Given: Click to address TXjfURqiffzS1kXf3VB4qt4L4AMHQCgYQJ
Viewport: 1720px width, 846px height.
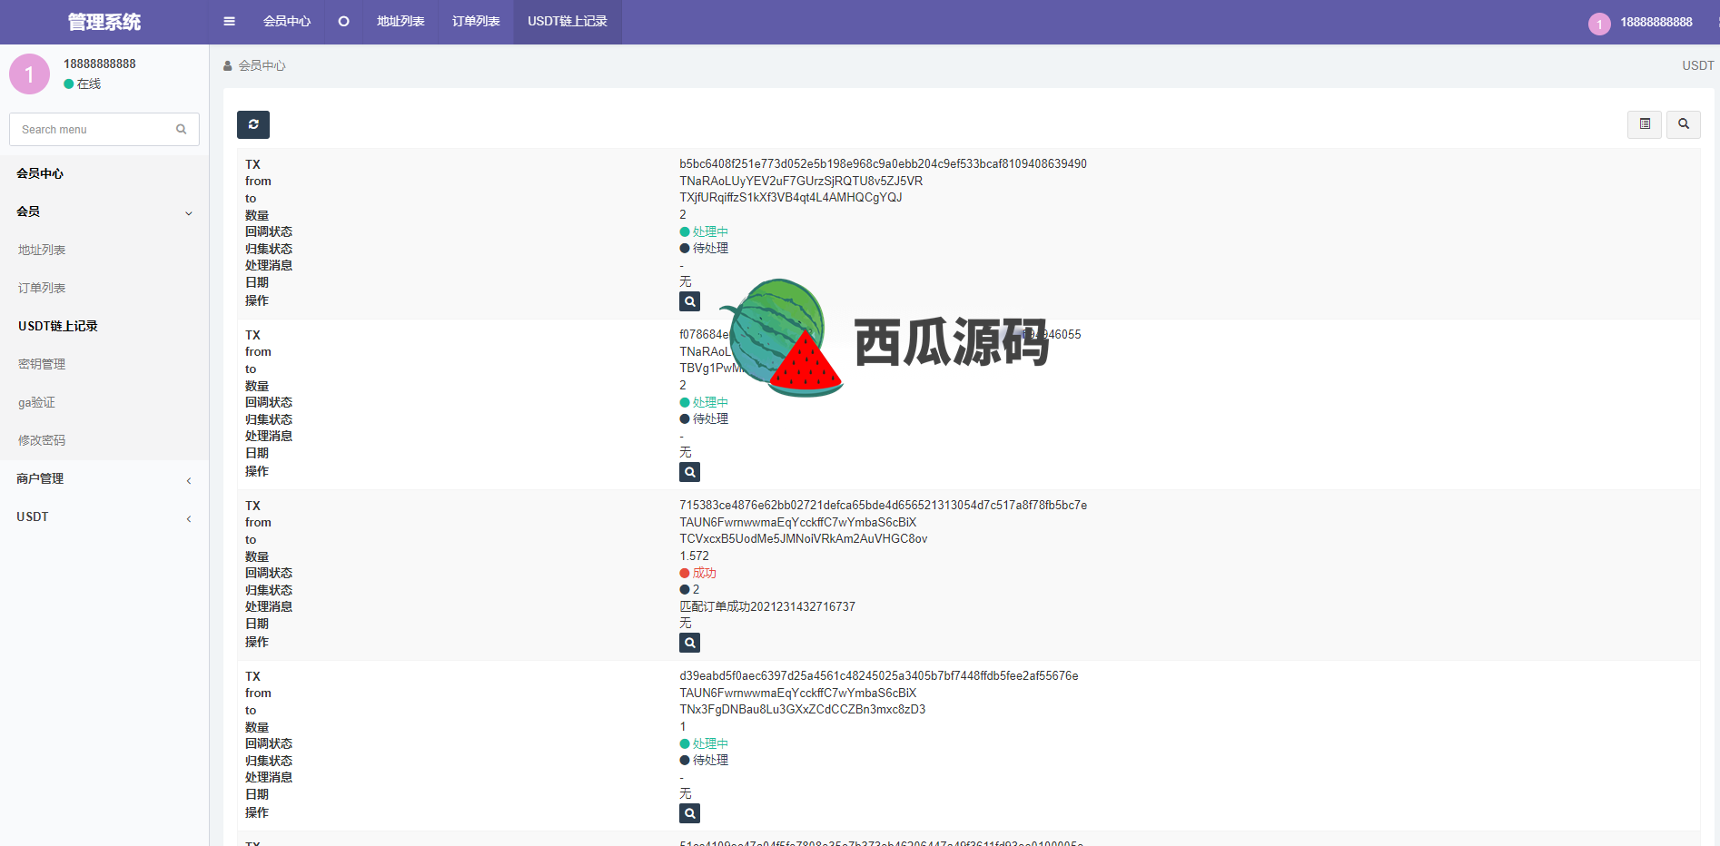Looking at the screenshot, I should [790, 197].
